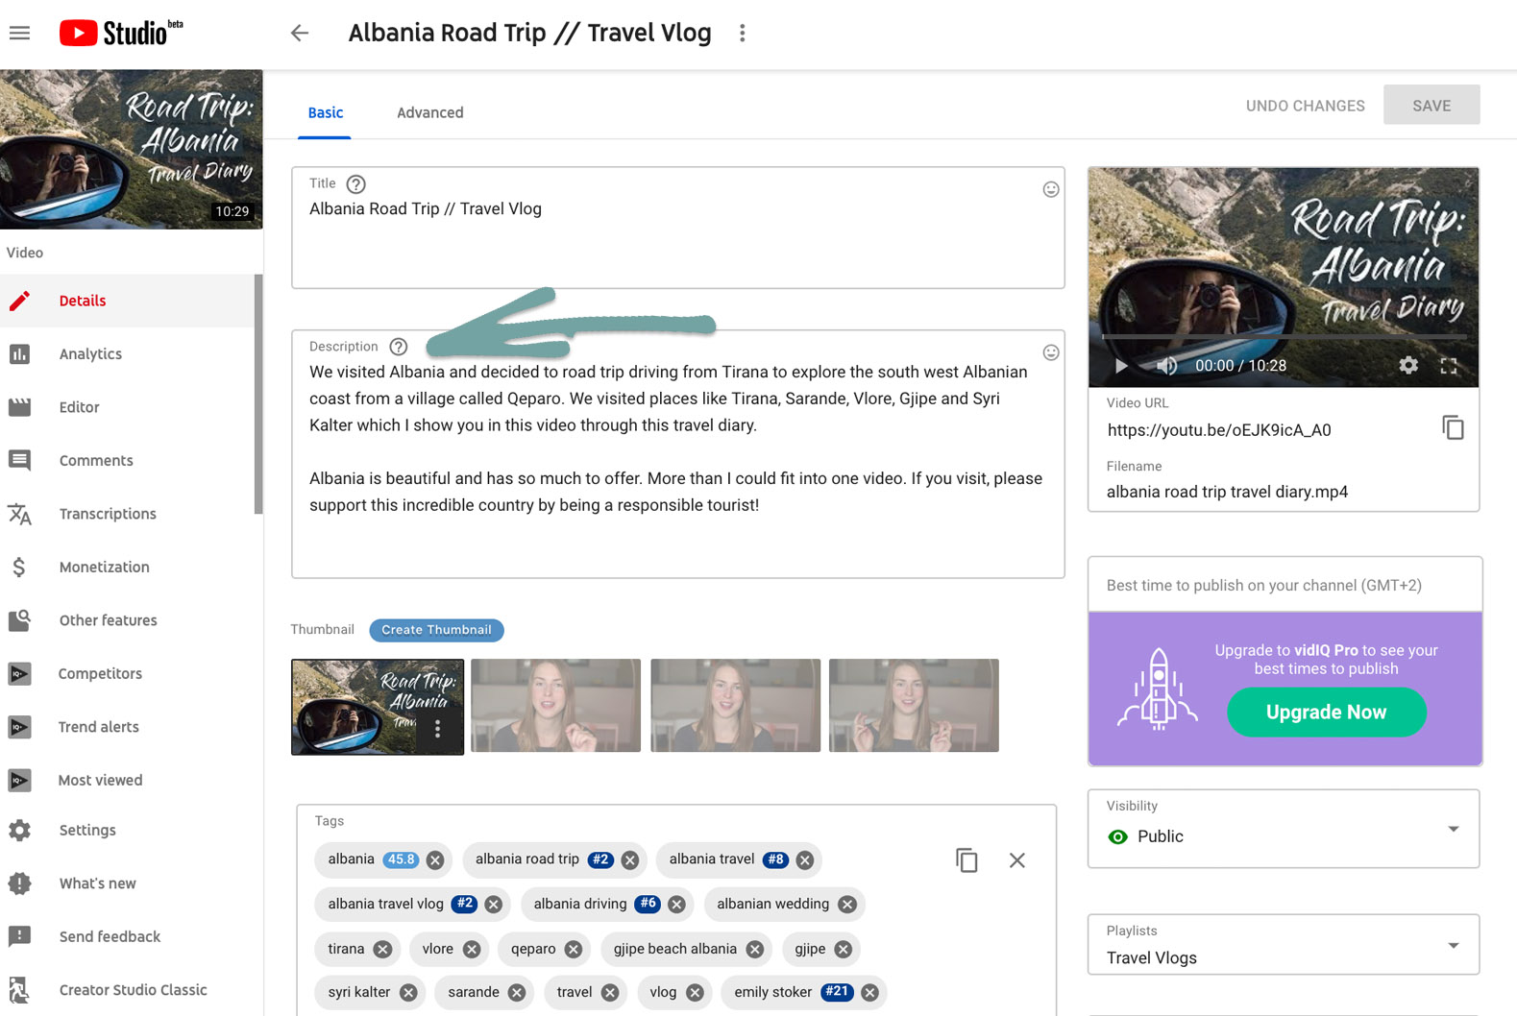The height and width of the screenshot is (1016, 1517).
Task: Enter fullscreen in video preview
Action: point(1449,366)
